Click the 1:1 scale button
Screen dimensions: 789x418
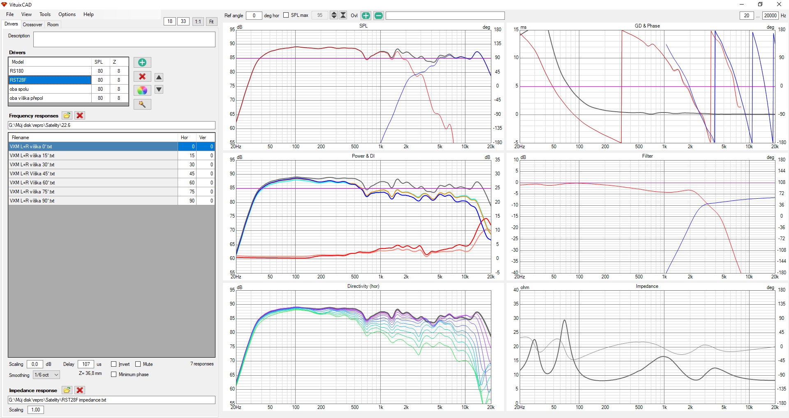tap(198, 21)
